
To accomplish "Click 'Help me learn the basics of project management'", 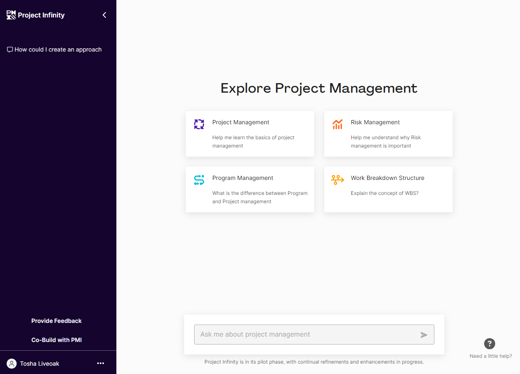I will coord(254,142).
